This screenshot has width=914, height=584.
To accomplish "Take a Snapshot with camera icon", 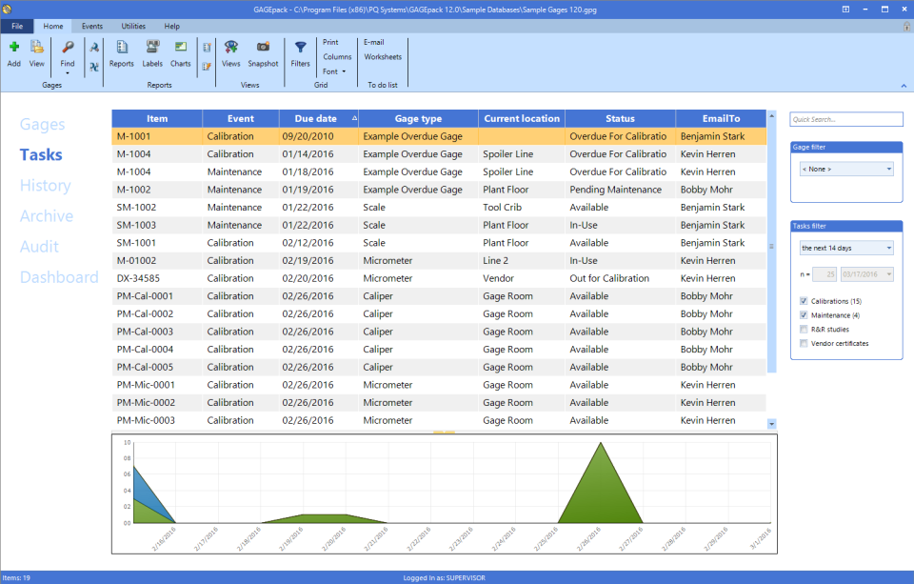I will pyautogui.click(x=263, y=47).
